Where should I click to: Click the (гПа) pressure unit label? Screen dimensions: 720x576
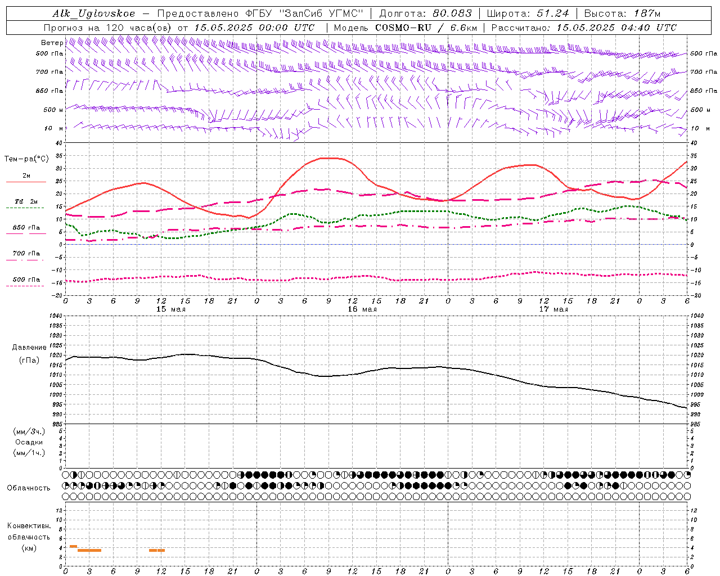click(29, 360)
